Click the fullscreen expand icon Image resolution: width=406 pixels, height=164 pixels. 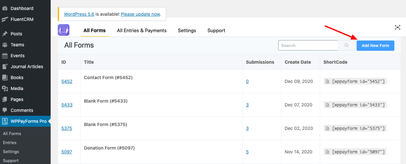pyautogui.click(x=397, y=27)
